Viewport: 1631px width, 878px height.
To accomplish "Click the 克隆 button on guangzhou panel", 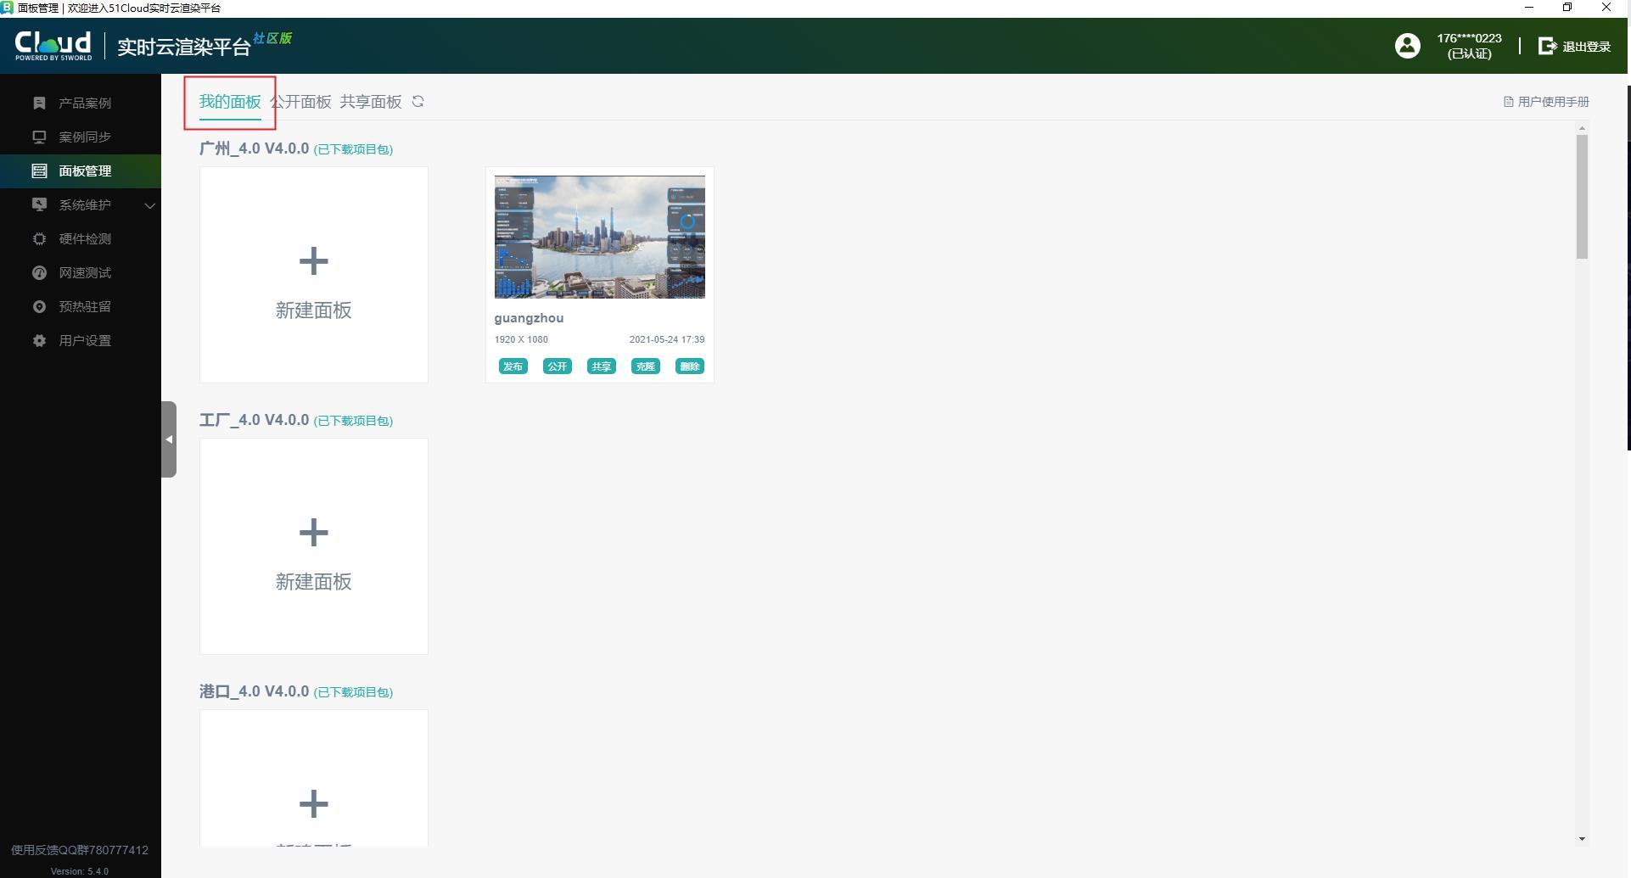I will [x=645, y=366].
